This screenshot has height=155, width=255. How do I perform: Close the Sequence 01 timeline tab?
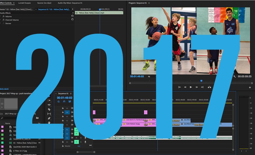(56, 93)
